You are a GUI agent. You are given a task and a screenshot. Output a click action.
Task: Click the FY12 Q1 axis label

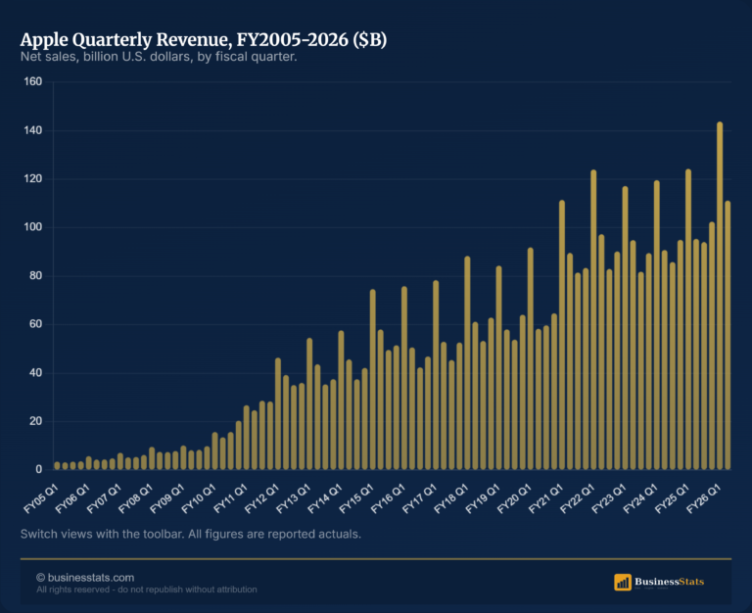tap(262, 498)
